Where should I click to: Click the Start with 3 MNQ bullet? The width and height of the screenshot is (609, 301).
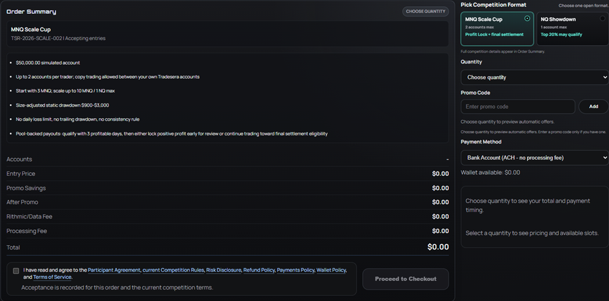click(x=65, y=91)
